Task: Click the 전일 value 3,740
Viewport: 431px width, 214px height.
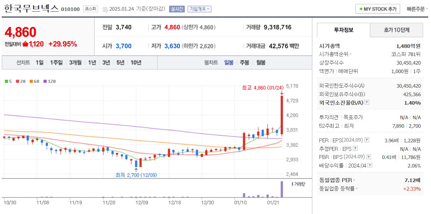Action: (124, 27)
